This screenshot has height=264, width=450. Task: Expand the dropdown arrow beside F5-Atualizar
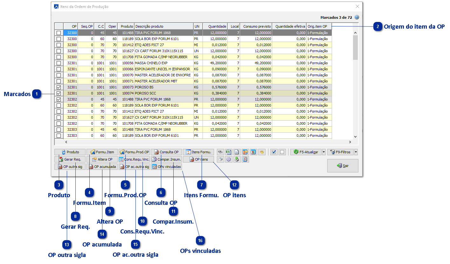pyautogui.click(x=324, y=152)
